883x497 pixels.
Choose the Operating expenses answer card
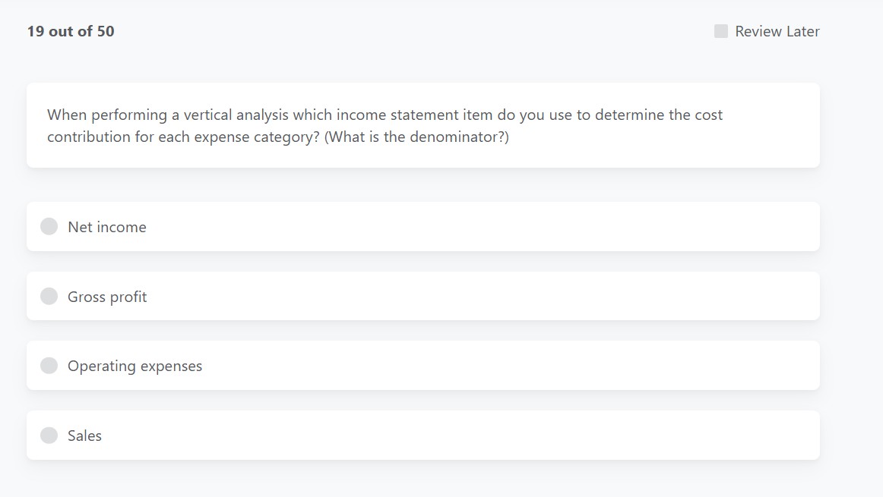click(423, 365)
